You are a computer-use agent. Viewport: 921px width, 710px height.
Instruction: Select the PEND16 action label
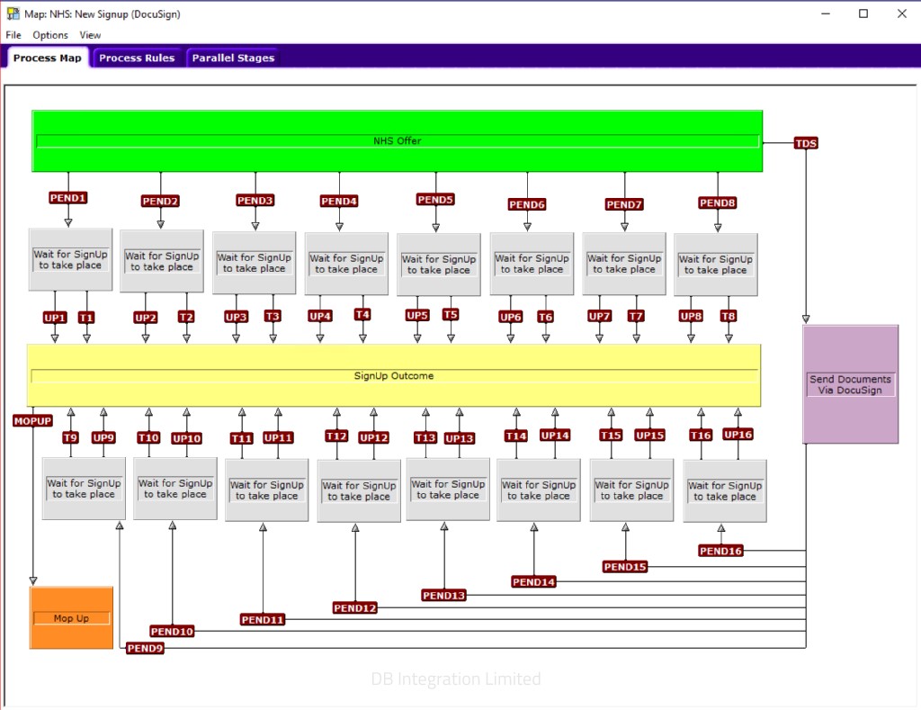point(720,551)
